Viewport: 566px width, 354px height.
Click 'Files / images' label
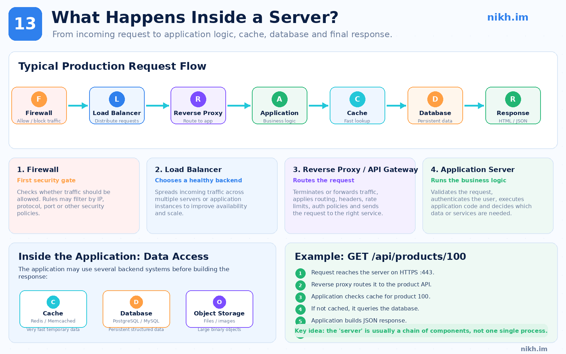tap(219, 321)
